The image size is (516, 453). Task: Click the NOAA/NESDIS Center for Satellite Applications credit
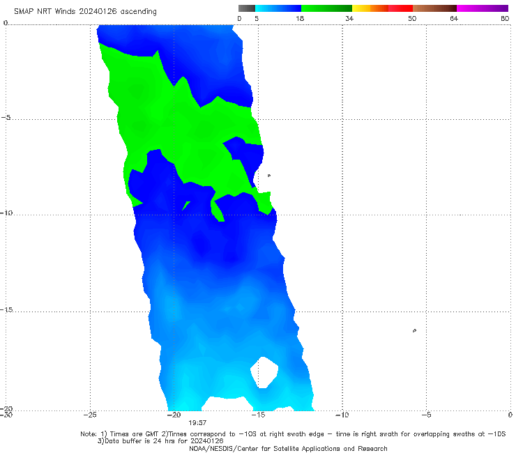[288, 448]
